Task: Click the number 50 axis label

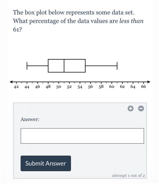Action: coord(59,87)
